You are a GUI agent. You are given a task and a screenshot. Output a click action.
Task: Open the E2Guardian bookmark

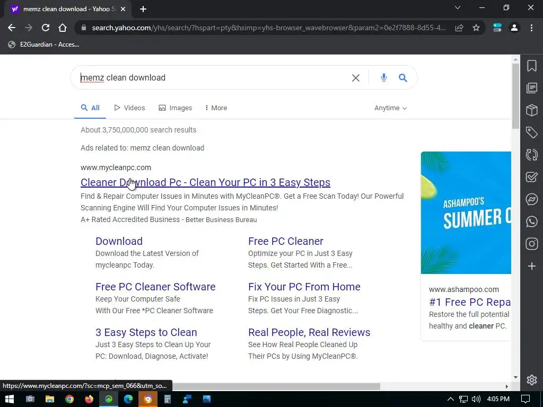click(43, 45)
